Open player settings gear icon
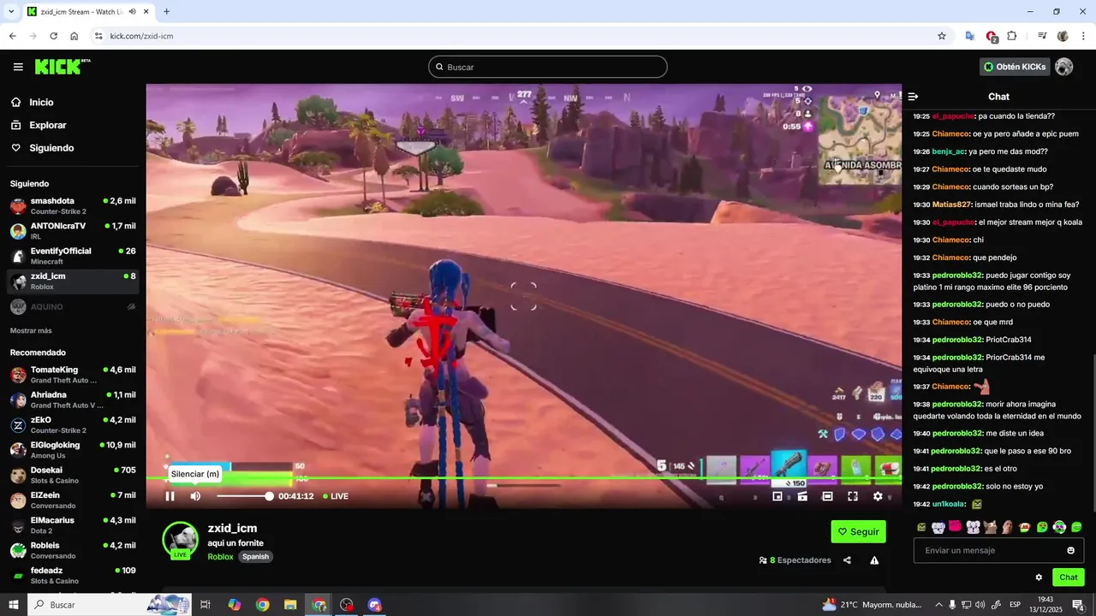This screenshot has height=616, width=1096. 878,496
